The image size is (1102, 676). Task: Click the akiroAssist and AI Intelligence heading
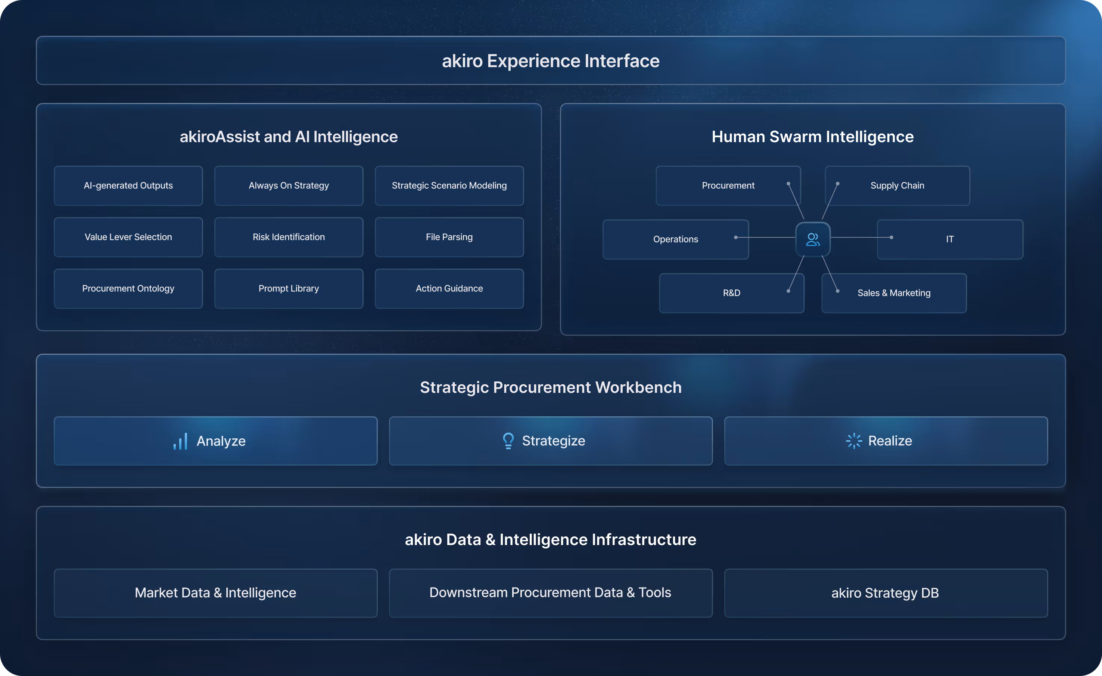pyautogui.click(x=289, y=137)
